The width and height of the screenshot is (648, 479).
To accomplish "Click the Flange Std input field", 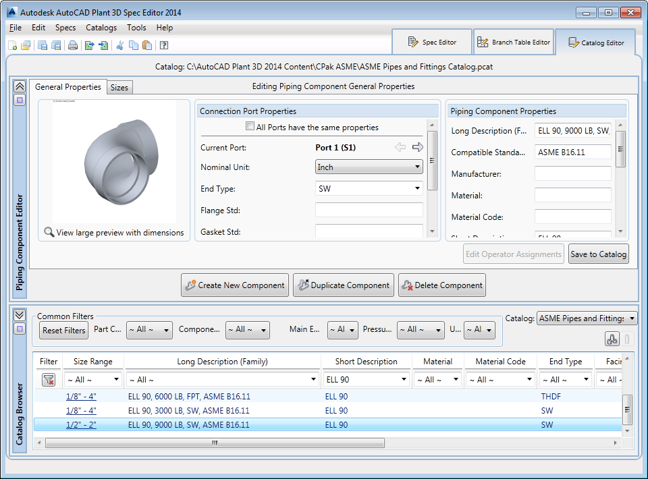I will point(369,210).
